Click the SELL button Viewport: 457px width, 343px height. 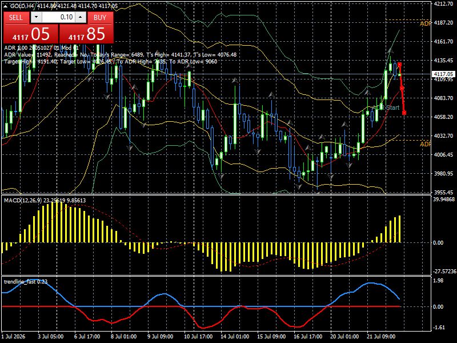[16, 18]
